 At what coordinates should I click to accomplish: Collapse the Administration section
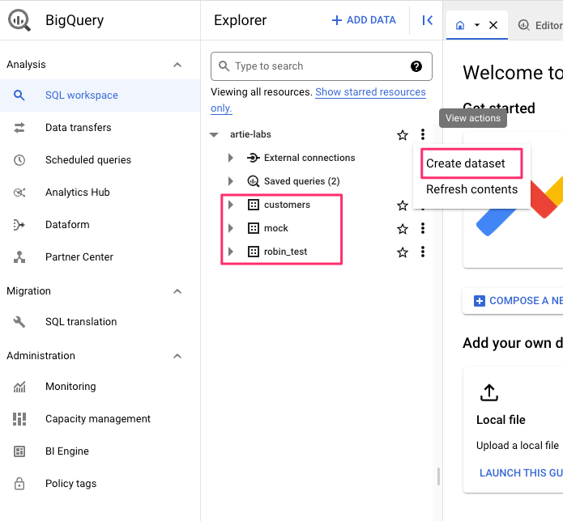[x=177, y=356]
